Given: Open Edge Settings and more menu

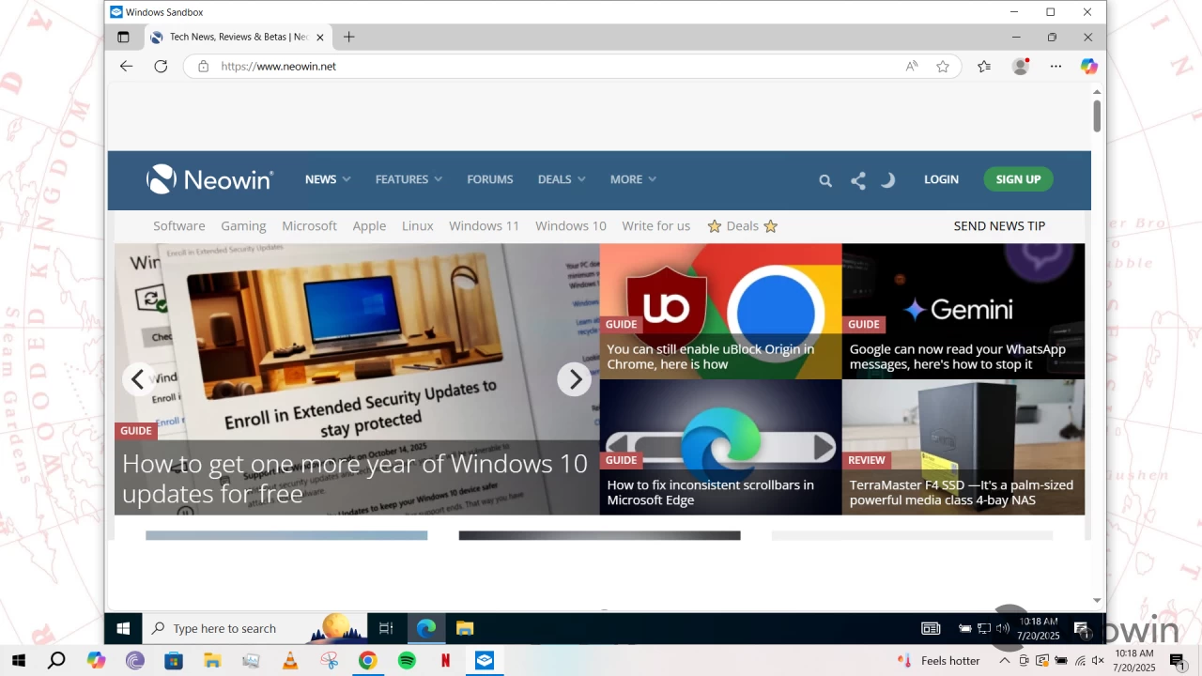Looking at the screenshot, I should point(1056,66).
